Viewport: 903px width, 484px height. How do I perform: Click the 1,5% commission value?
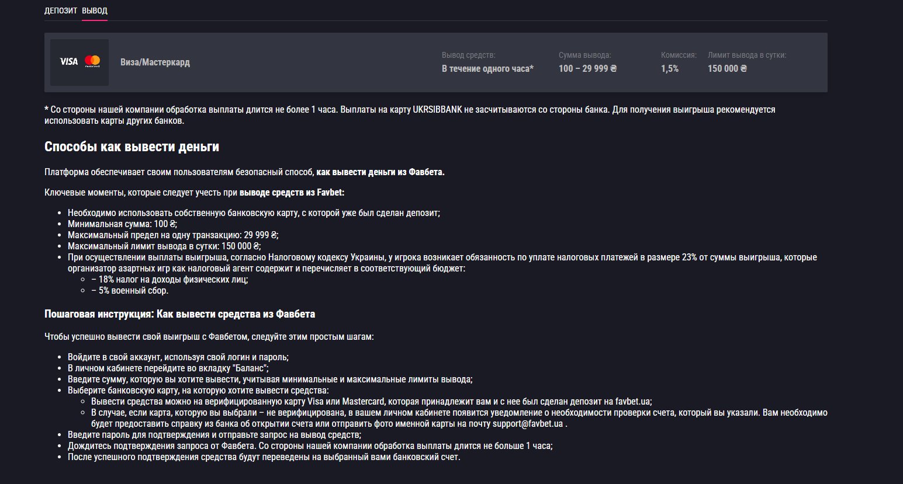coord(670,69)
